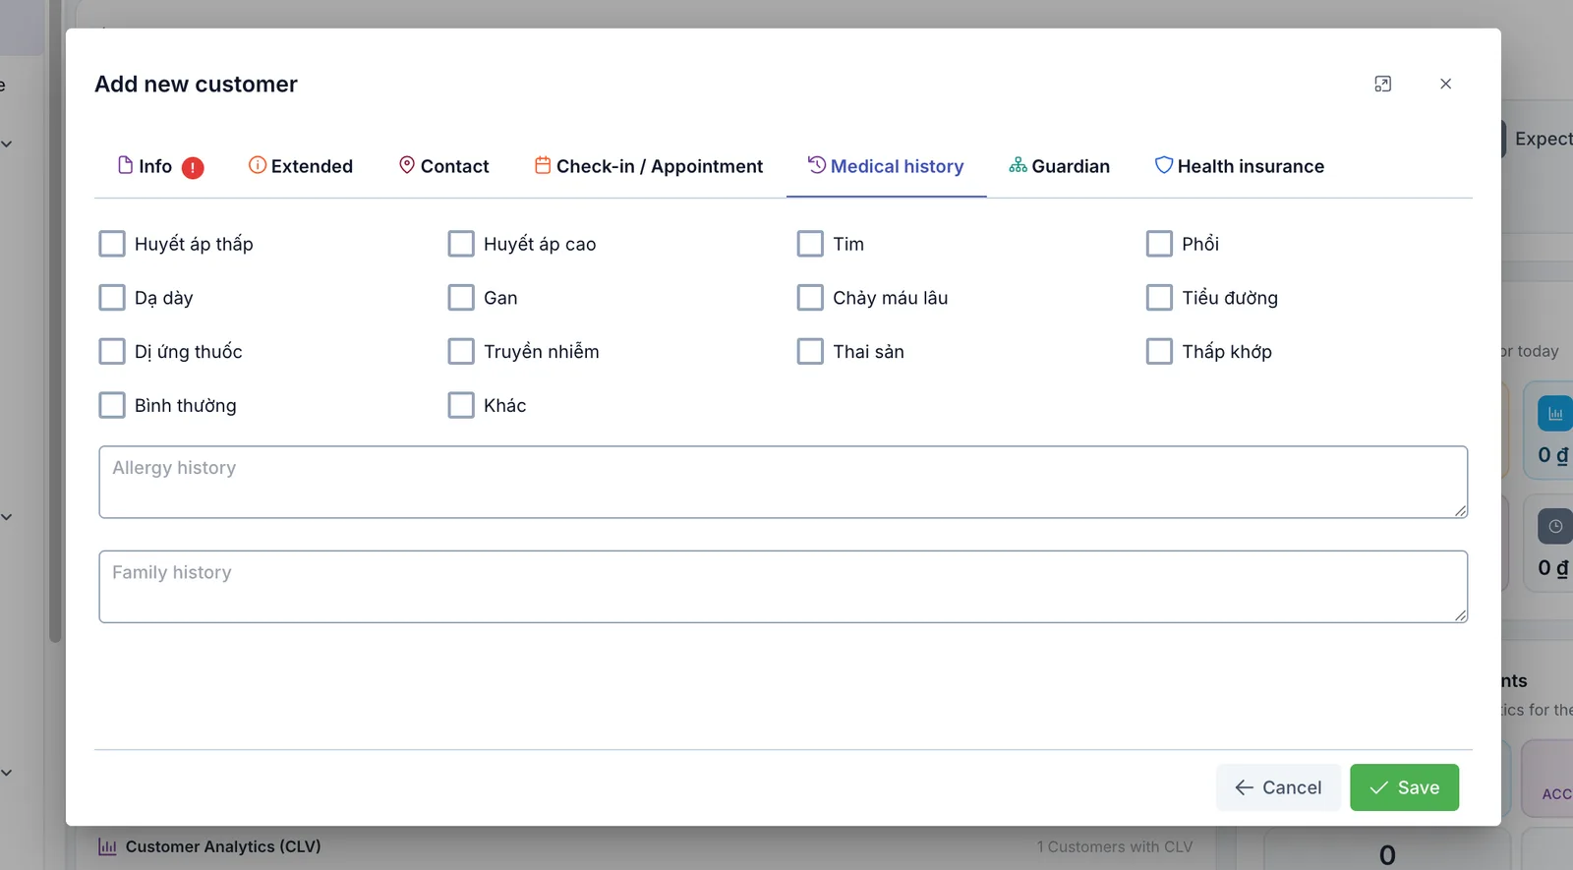Save the new customer

(1404, 787)
